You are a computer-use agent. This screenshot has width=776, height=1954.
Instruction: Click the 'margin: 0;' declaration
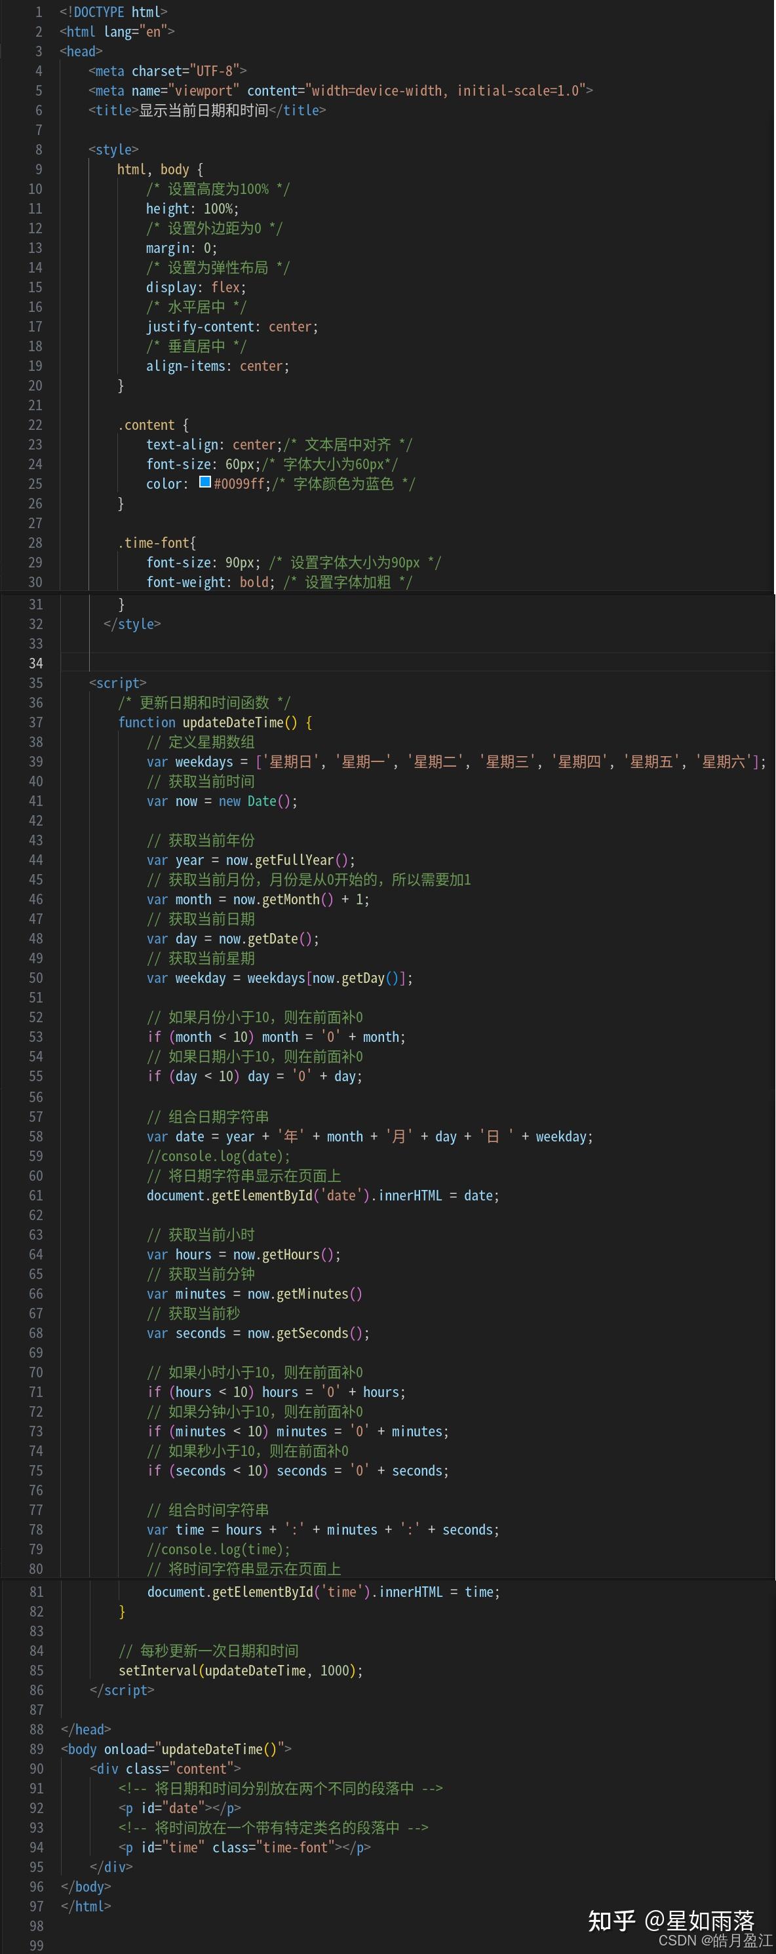coord(182,249)
